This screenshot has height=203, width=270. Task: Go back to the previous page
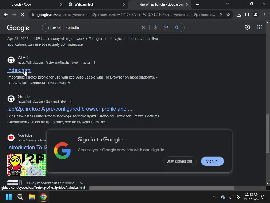6,15
